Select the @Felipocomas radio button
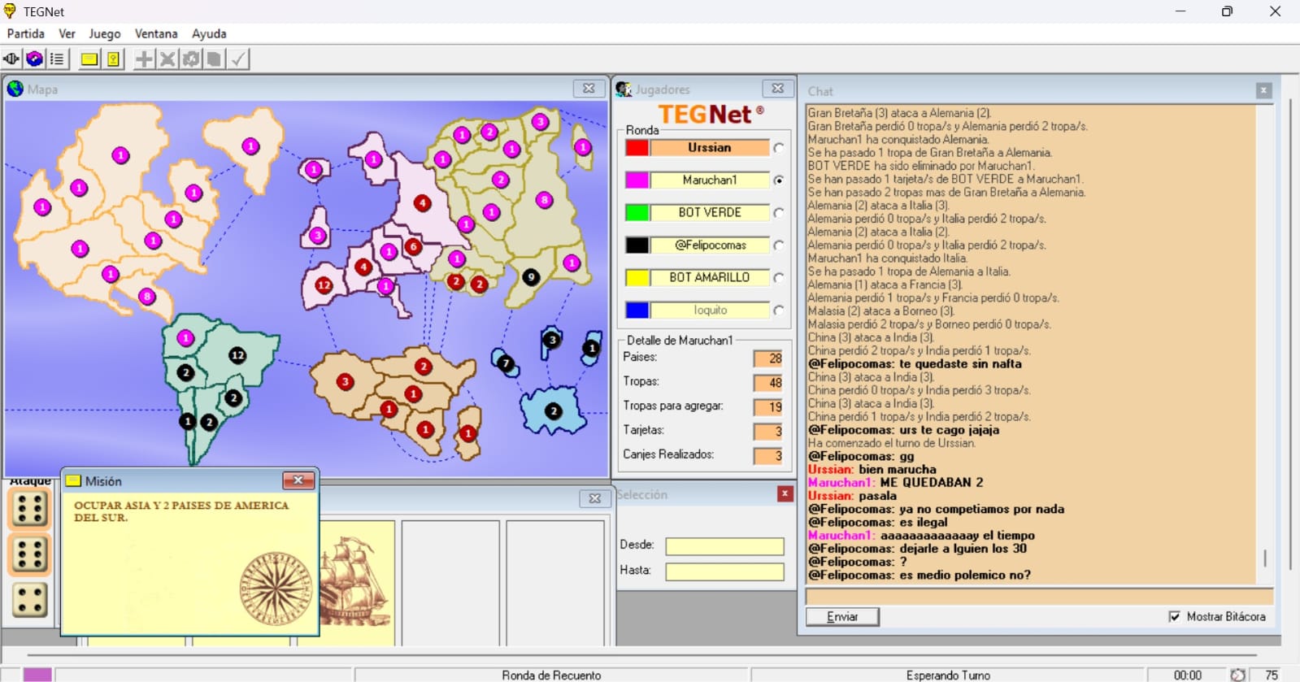 [x=779, y=245]
